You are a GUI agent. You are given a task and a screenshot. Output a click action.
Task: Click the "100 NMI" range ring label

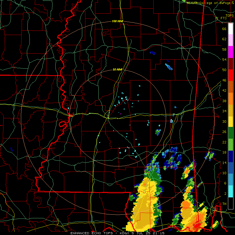pyautogui.click(x=118, y=21)
